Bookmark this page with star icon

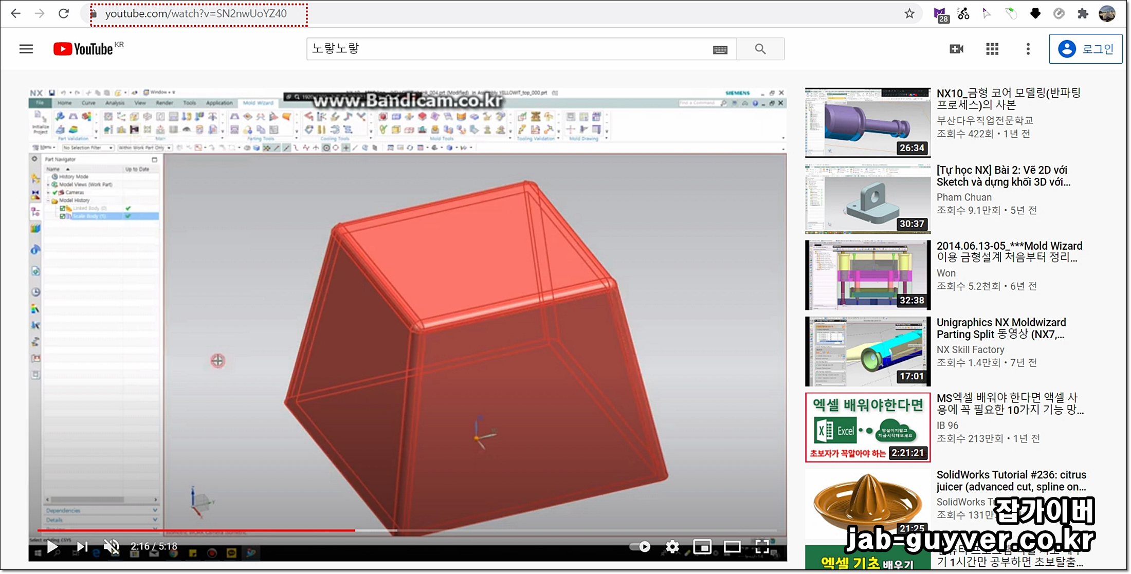pyautogui.click(x=909, y=14)
